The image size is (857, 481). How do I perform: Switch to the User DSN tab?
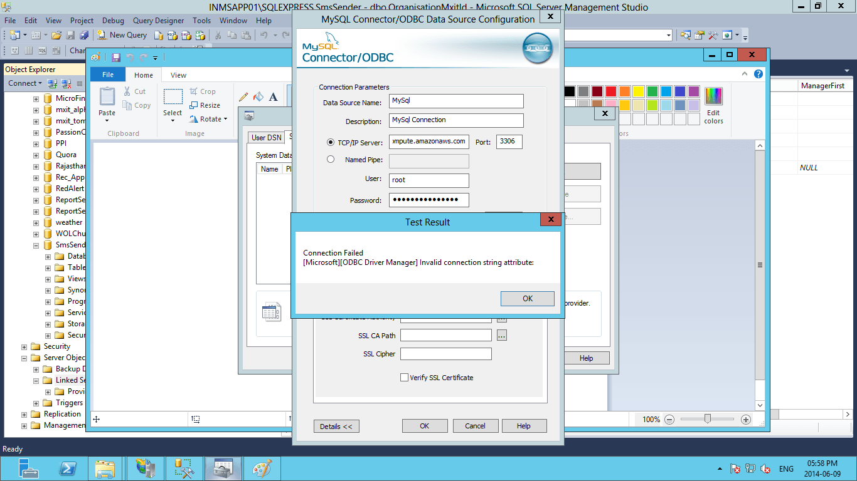(267, 138)
